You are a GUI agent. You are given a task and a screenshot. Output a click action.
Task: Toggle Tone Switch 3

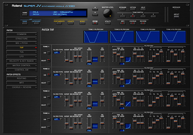click(143, 16)
